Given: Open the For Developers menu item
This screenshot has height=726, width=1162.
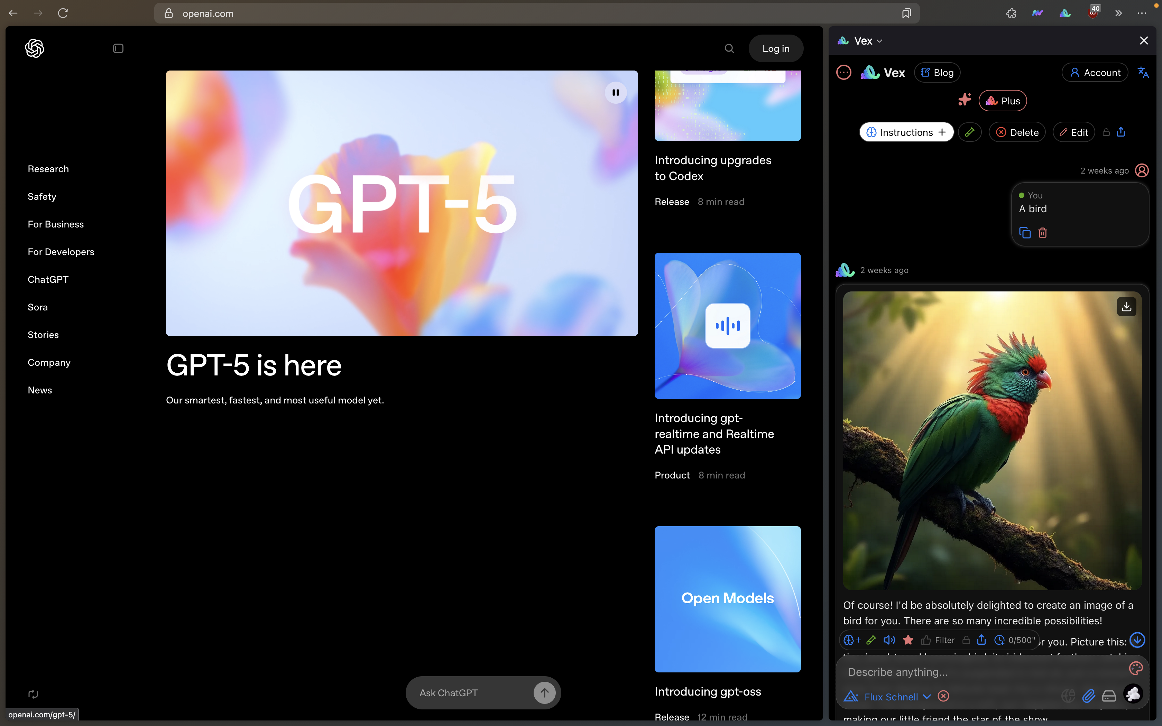Looking at the screenshot, I should (61, 252).
